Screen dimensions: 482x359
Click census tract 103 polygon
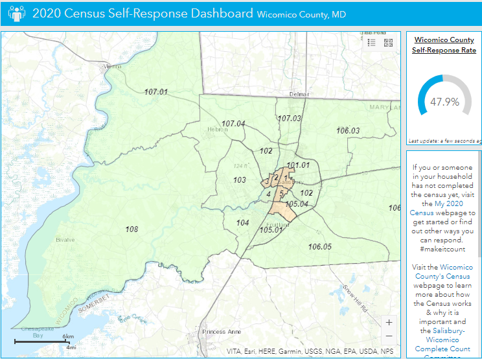click(240, 180)
